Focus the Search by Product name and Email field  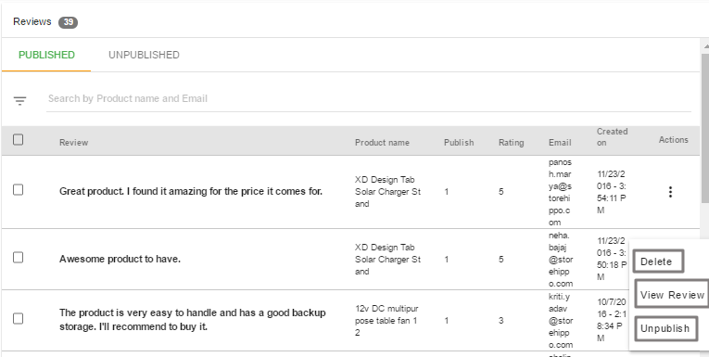pos(369,98)
